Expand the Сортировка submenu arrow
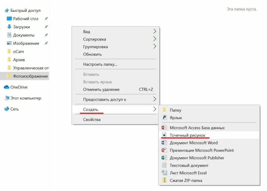 pyautogui.click(x=155, y=39)
